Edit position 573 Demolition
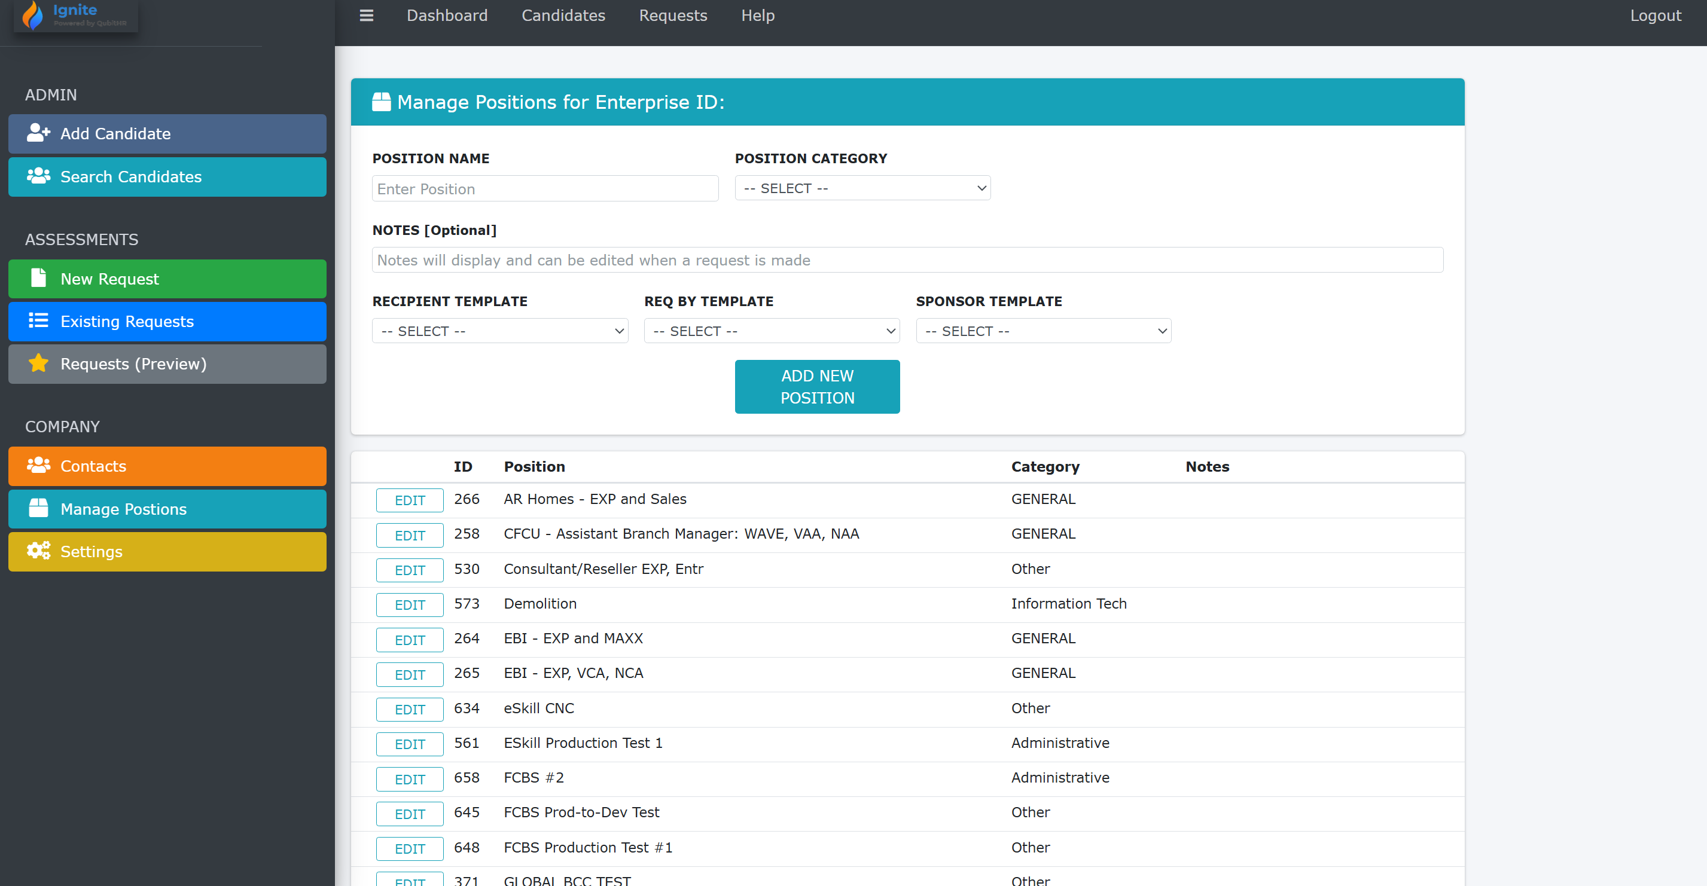1707x886 pixels. [x=410, y=604]
